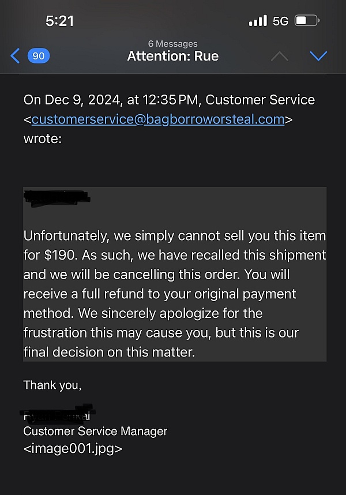This screenshot has height=495, width=346.
Task: Tap the 5G network indicator
Action: tap(280, 21)
